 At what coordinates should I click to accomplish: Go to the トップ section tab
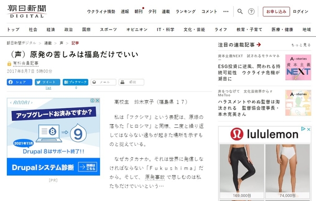tap(13, 29)
